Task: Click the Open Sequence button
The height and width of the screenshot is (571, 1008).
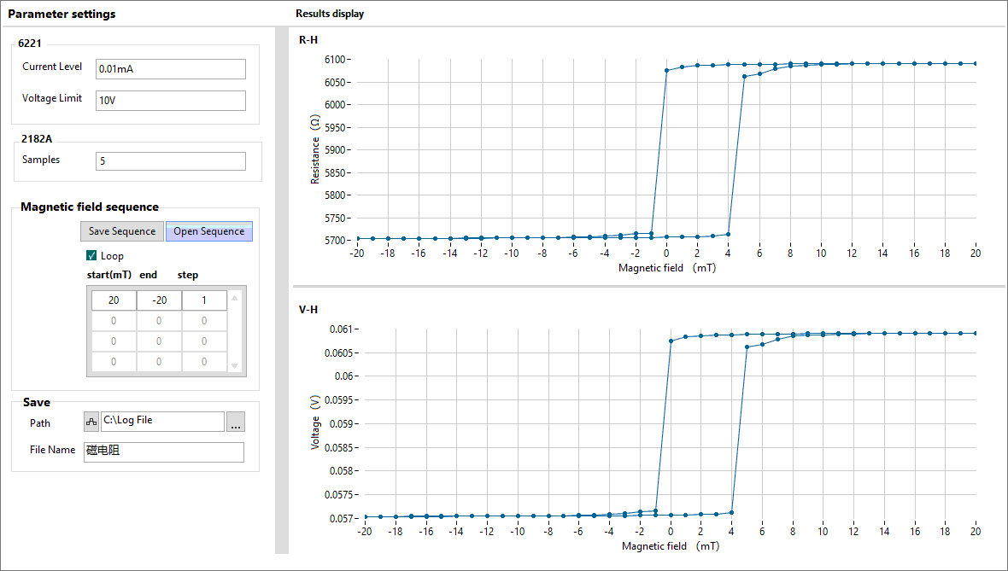Action: (208, 230)
